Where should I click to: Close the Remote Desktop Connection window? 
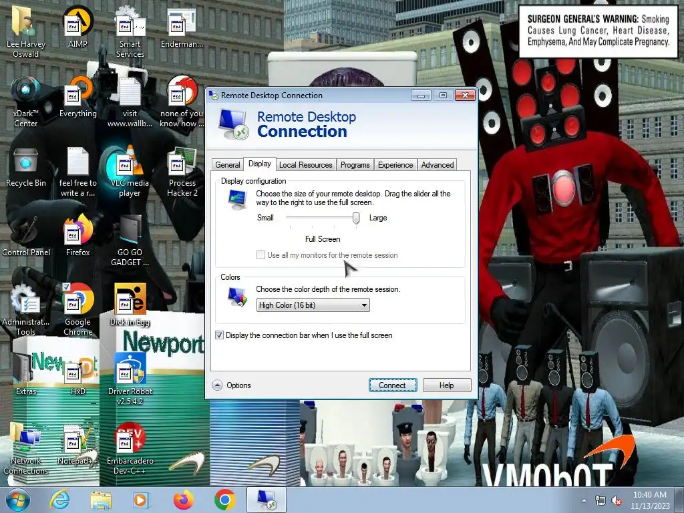coord(465,95)
